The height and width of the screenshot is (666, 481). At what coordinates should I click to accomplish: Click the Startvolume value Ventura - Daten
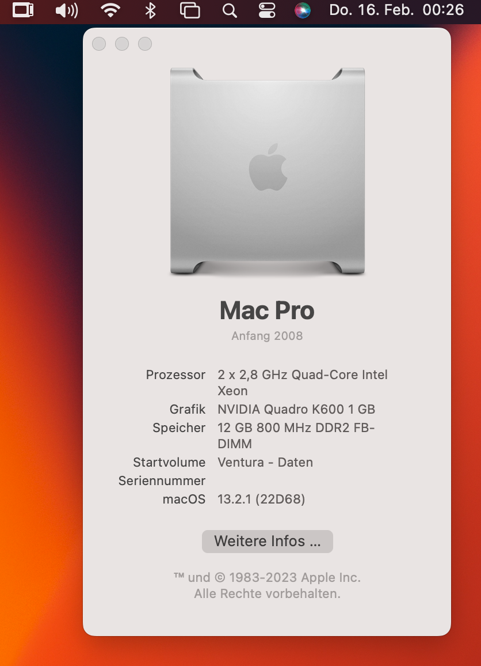265,462
